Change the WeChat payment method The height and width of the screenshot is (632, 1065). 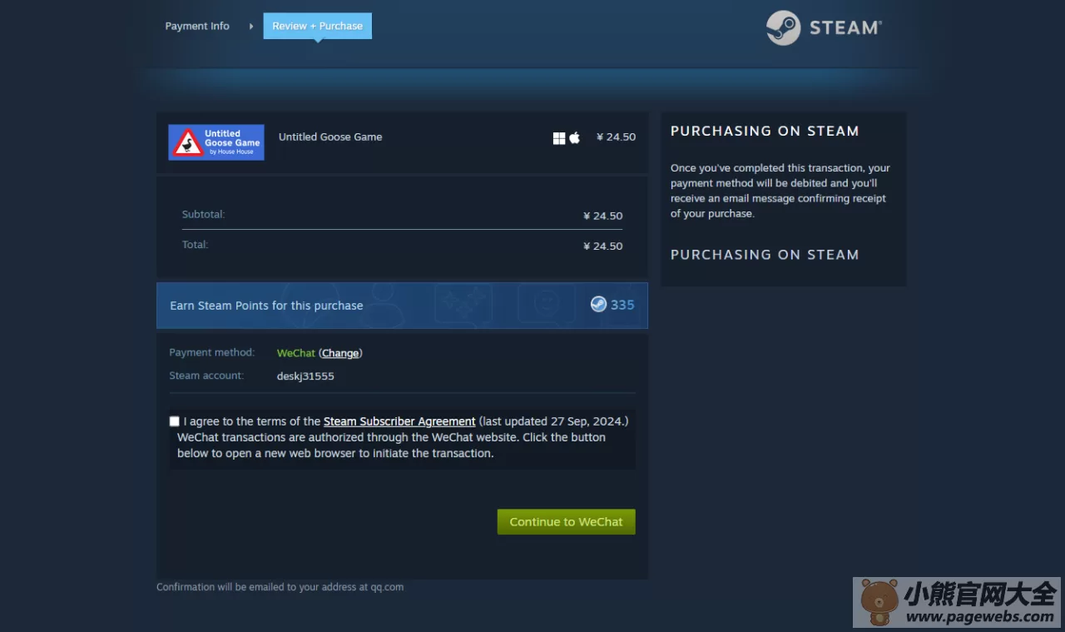(x=340, y=353)
